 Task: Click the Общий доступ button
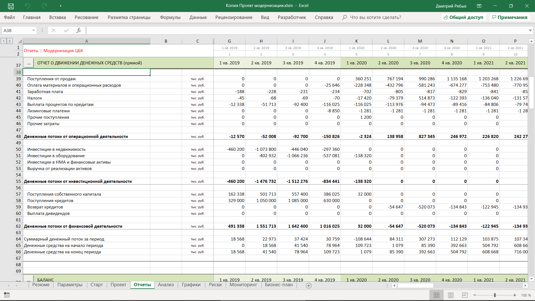(x=463, y=17)
